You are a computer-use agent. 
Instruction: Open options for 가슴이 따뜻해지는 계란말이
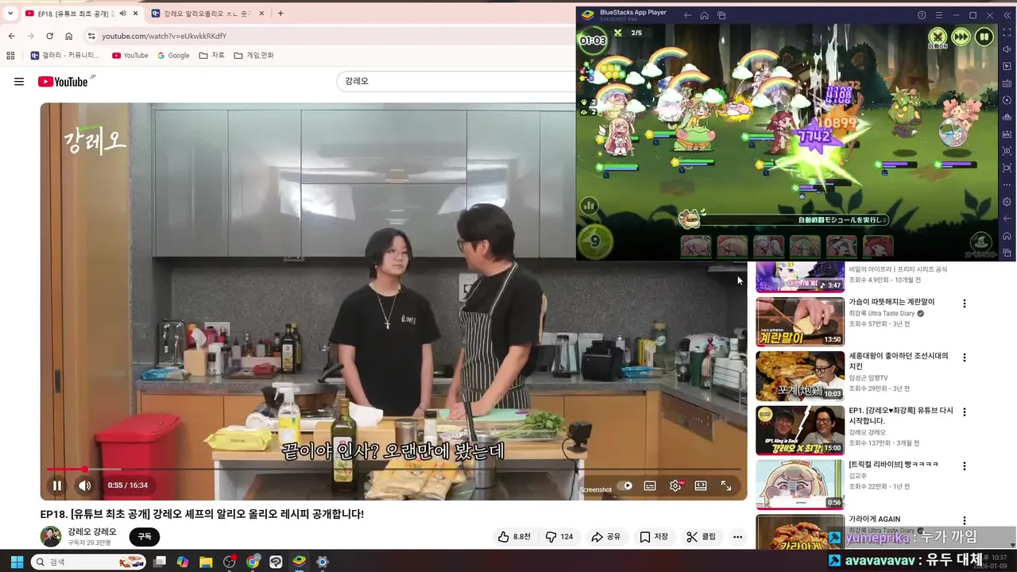click(965, 303)
